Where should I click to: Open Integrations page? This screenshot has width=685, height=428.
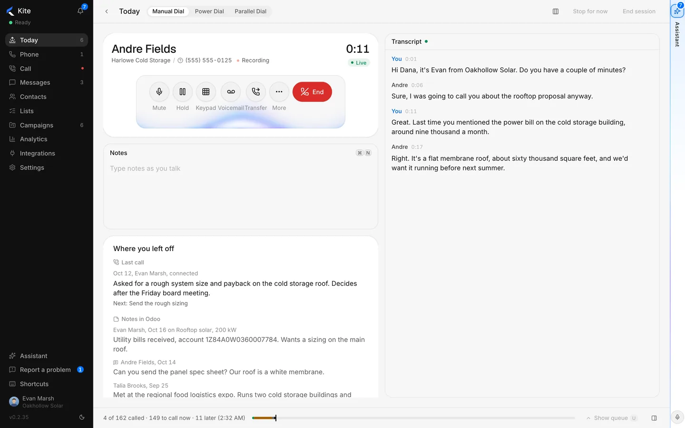coord(47,153)
